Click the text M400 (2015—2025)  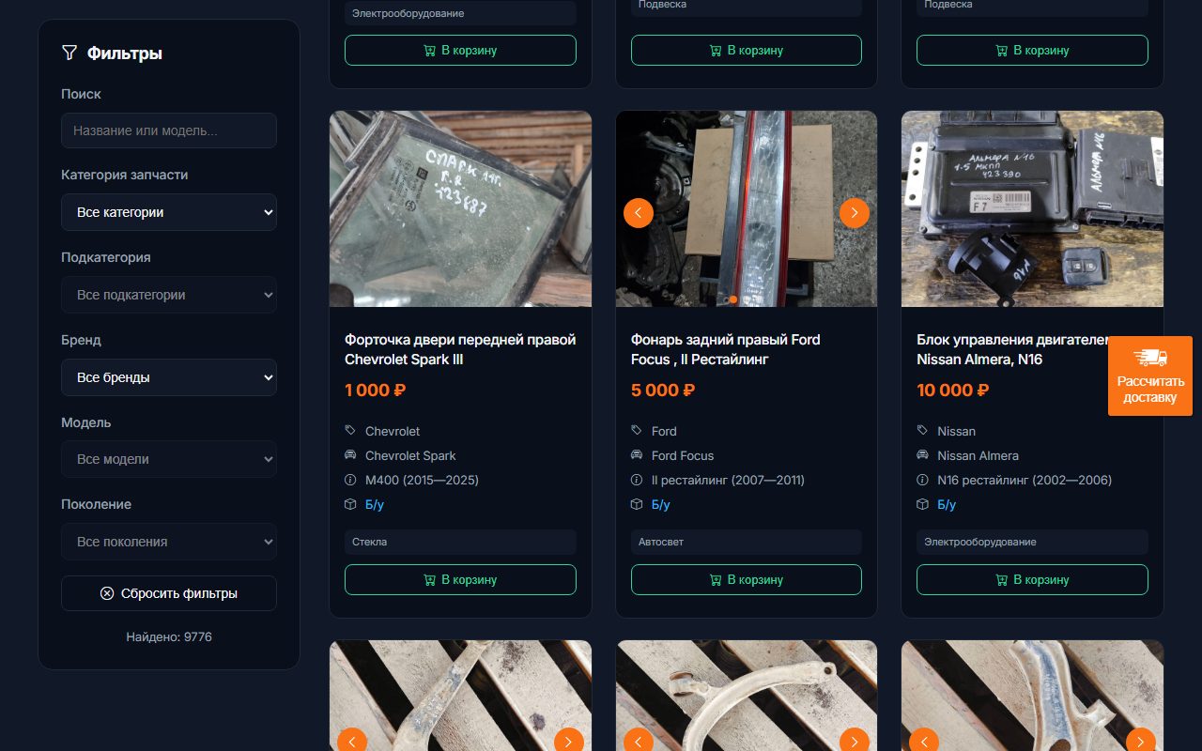(x=422, y=480)
